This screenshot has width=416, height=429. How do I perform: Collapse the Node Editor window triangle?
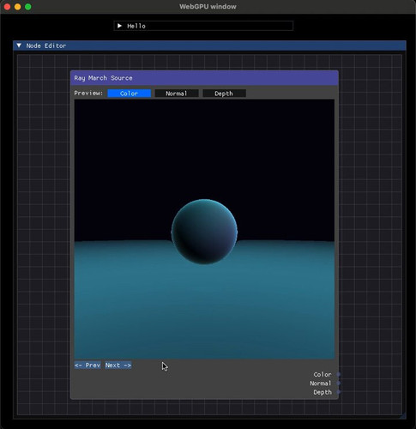pos(19,45)
